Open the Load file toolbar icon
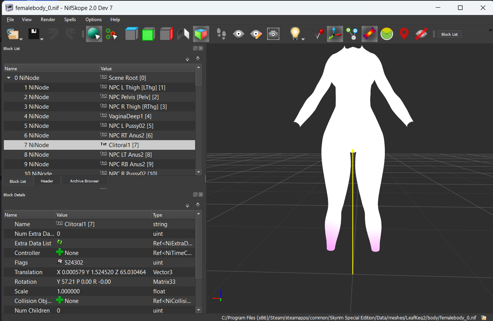Image resolution: width=493 pixels, height=321 pixels. 13,34
